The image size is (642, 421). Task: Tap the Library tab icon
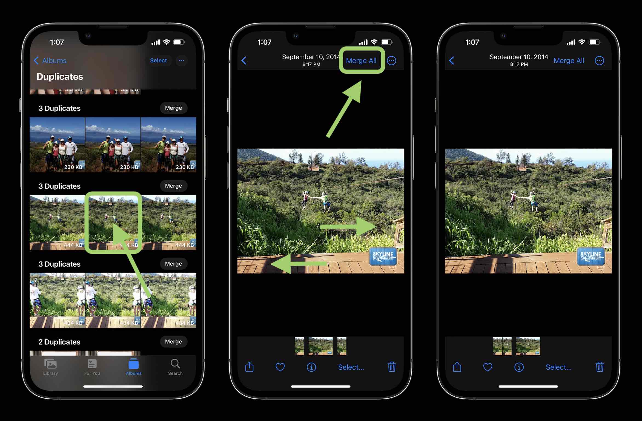pyautogui.click(x=51, y=367)
